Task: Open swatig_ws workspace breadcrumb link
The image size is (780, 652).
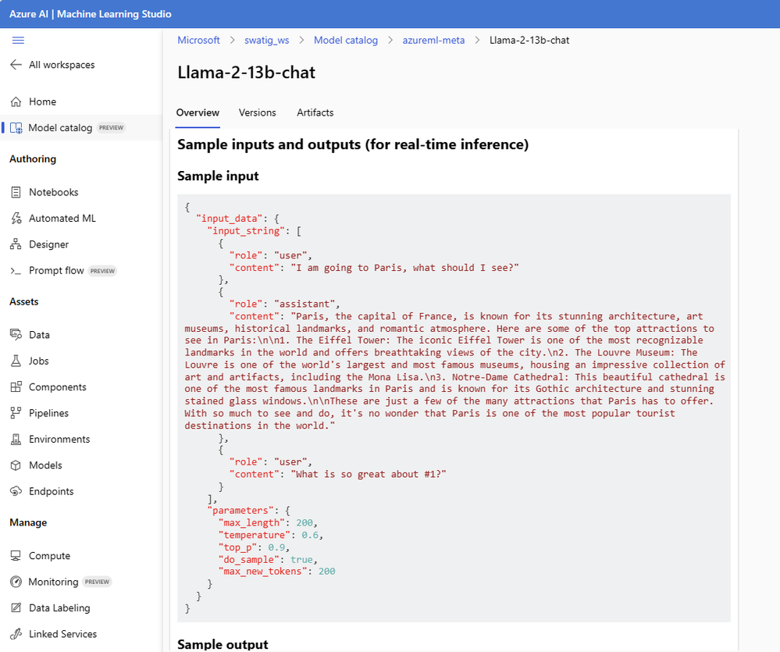Action: 266,41
